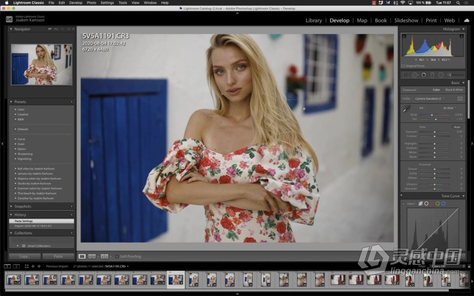Viewport: 474px width, 296px height.
Task: Open macOS Spotlight search icon
Action: 458,3
